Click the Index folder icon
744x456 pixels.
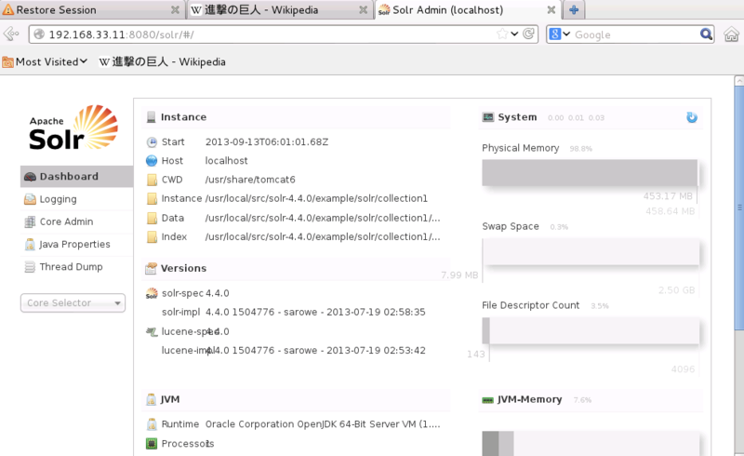tap(152, 236)
